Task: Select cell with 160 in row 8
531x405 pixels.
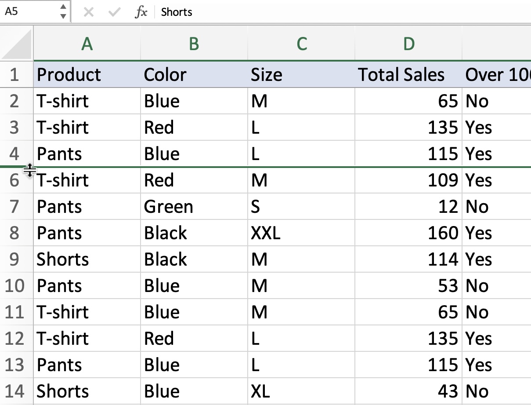Action: (408, 233)
